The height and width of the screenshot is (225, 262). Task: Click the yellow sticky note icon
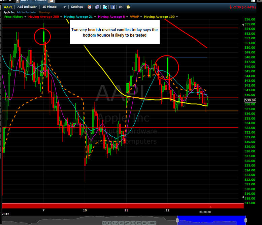click(128, 7)
